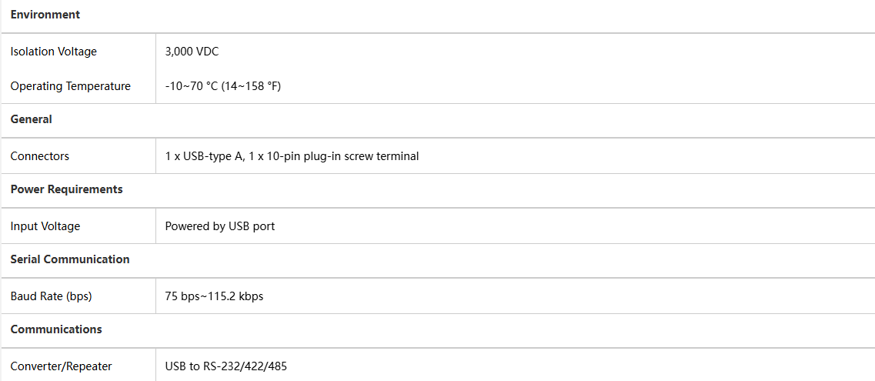Click the Power Requirements section header

point(66,189)
